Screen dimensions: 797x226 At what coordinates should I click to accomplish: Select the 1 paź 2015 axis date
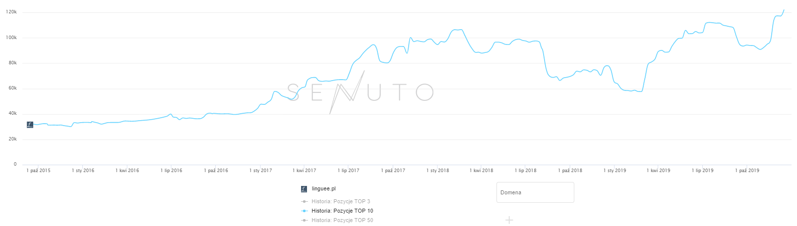(38, 171)
